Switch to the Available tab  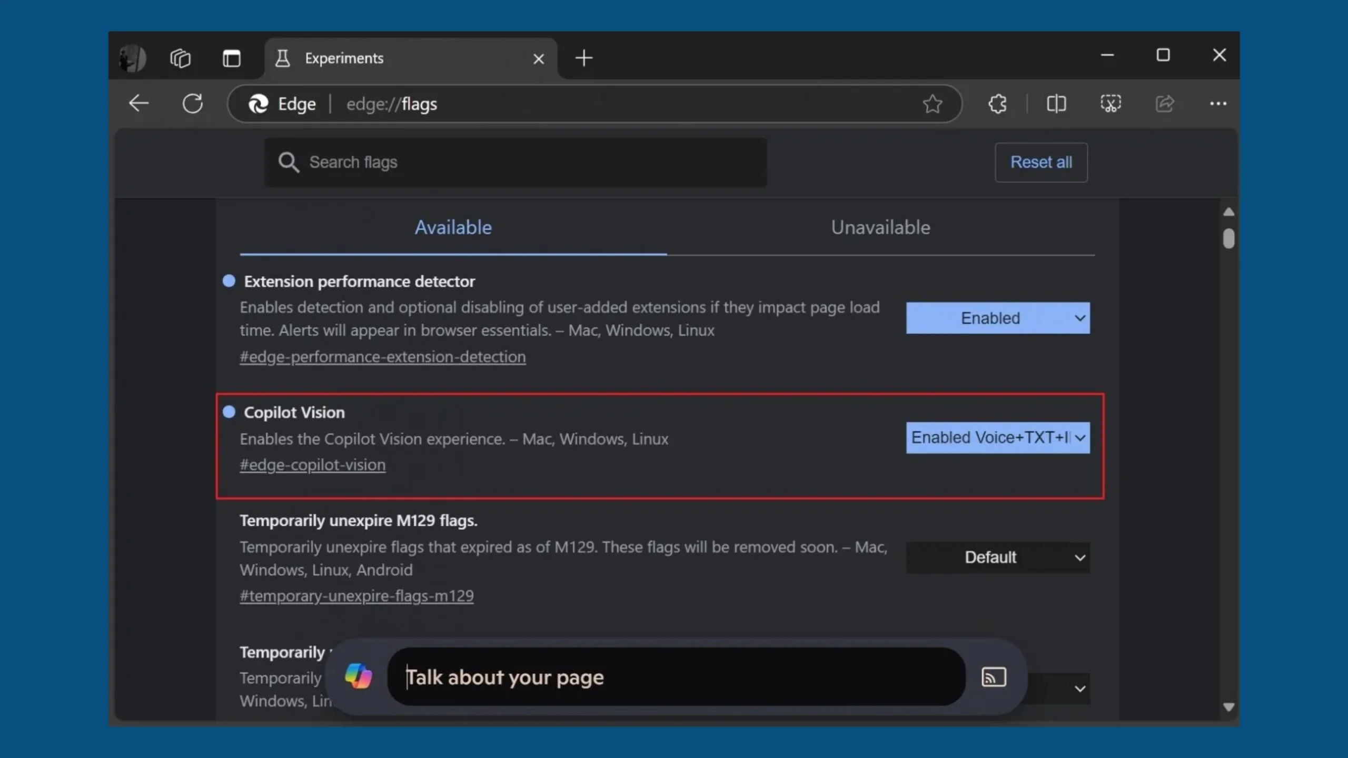[453, 227]
